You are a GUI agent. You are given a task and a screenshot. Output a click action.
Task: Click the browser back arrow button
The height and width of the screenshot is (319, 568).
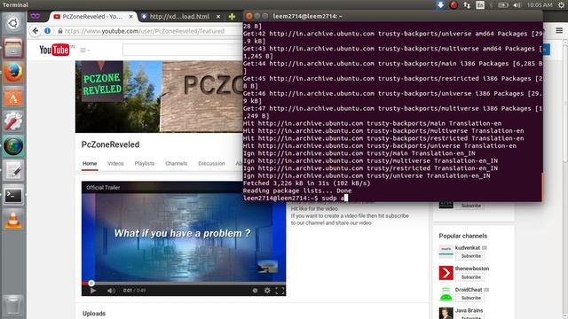(x=35, y=31)
